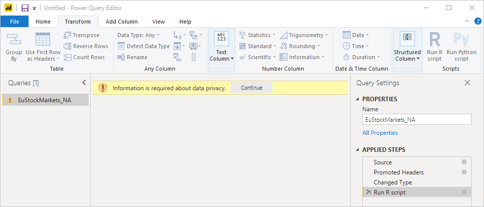Save the query using the floppy disk icon
This screenshot has width=484, height=207.
pos(25,8)
